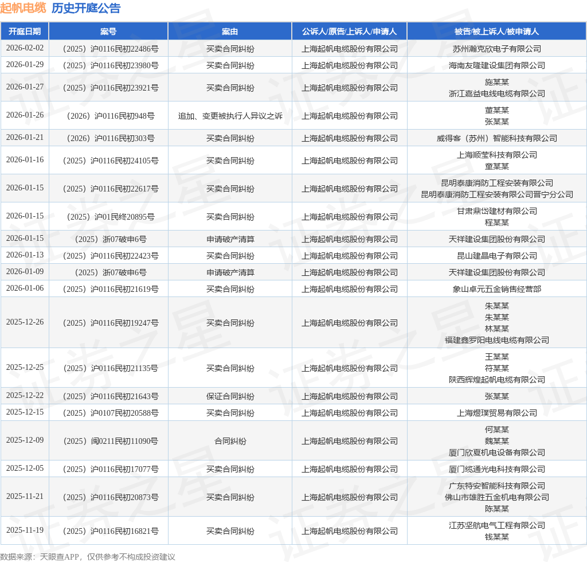Click defendant 董某某
The image size is (587, 562).
[x=497, y=110]
